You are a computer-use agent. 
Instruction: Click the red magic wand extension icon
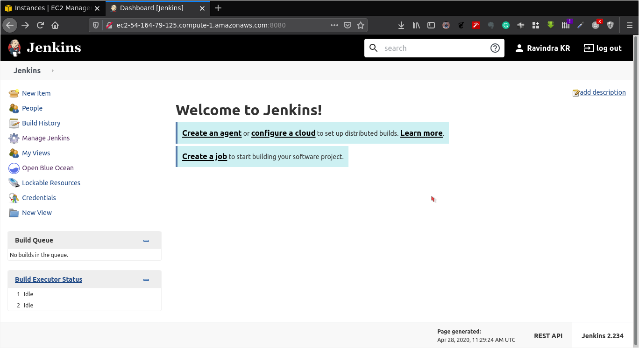(x=476, y=25)
